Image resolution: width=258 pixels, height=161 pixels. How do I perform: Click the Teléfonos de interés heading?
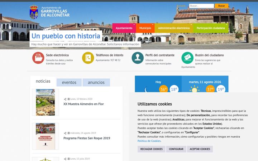pos(109,55)
